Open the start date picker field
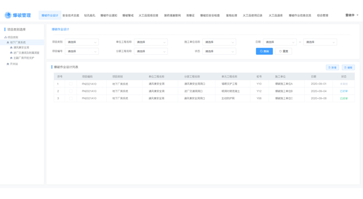This screenshot has width=363, height=199. pos(280,42)
